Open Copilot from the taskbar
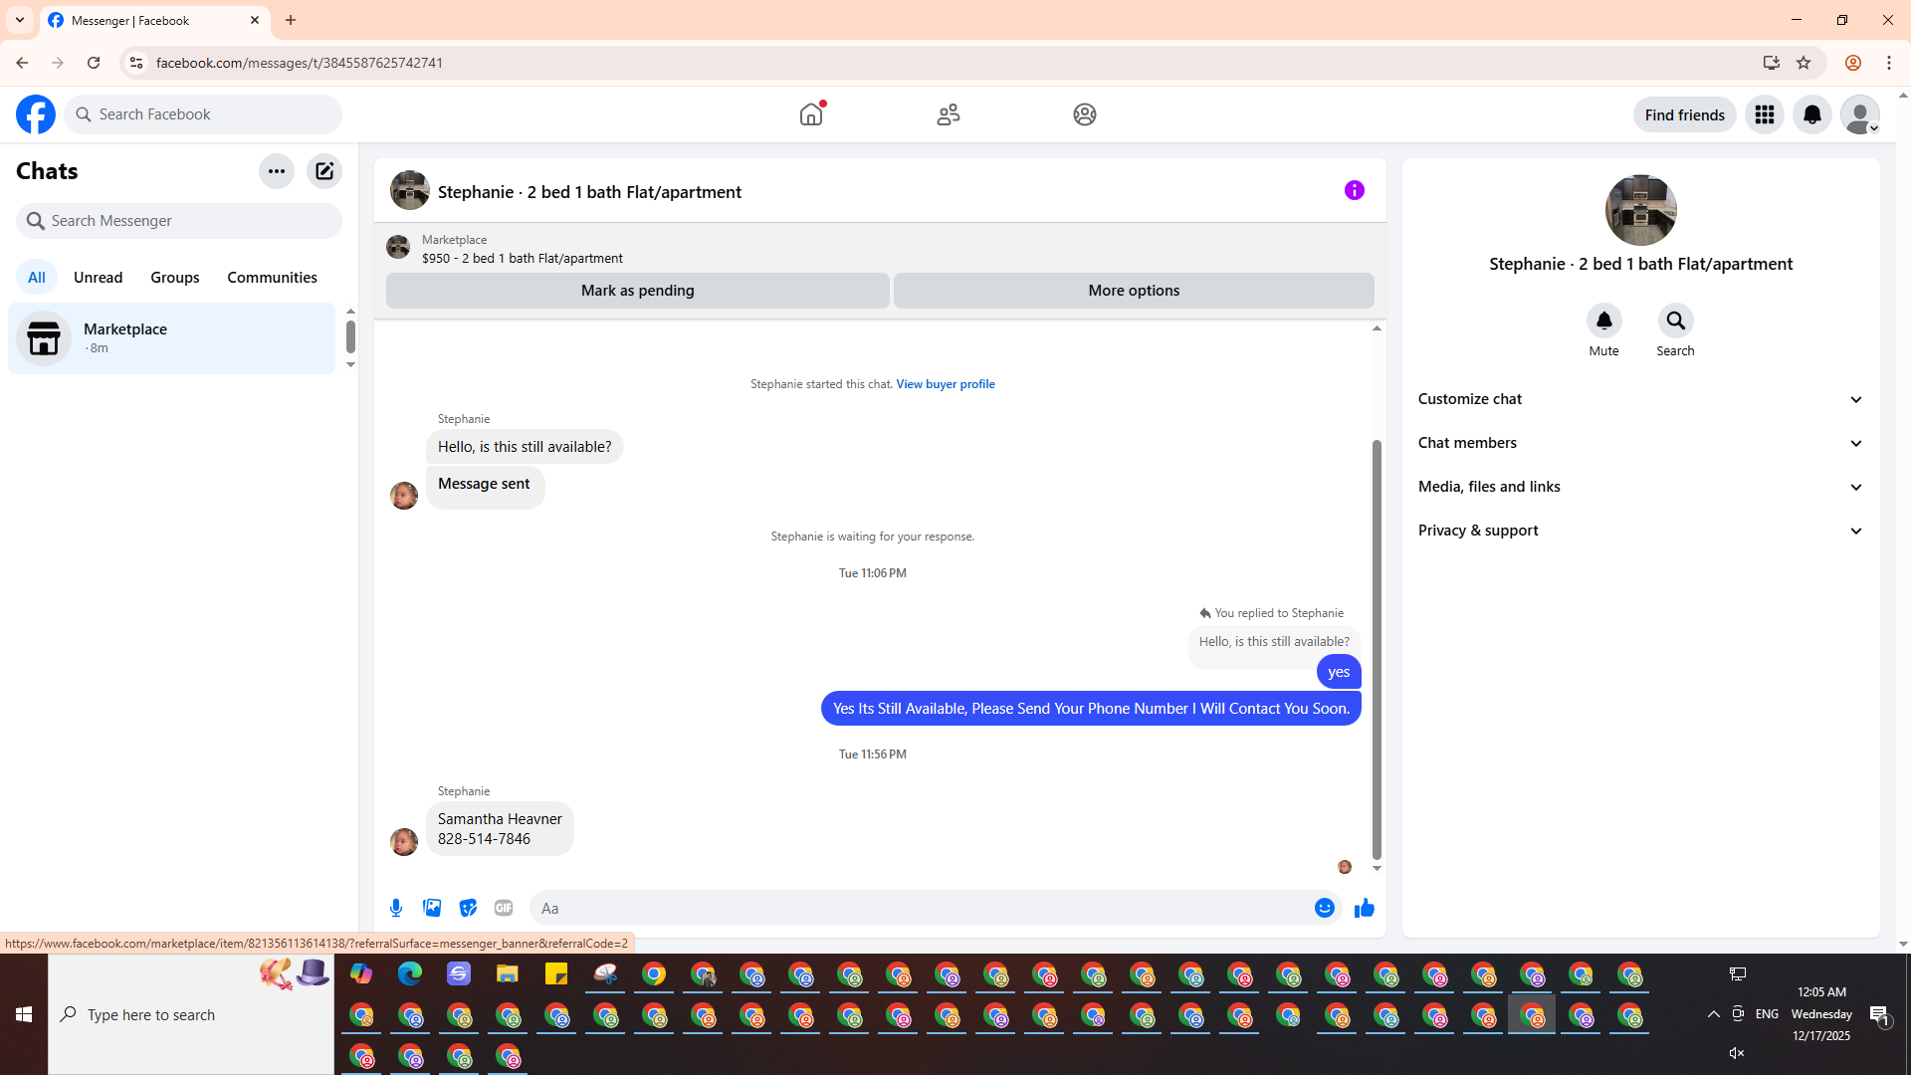 point(361,974)
